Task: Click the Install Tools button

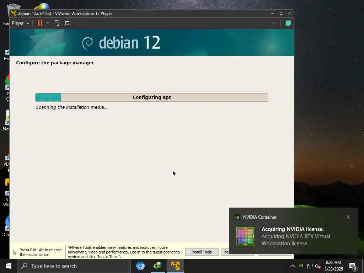Action: click(x=202, y=252)
